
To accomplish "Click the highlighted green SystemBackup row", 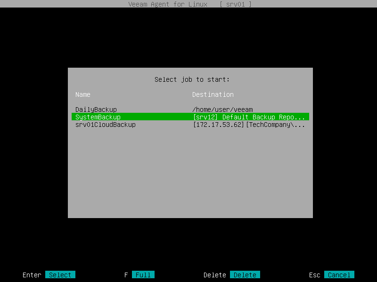I will pos(188,117).
